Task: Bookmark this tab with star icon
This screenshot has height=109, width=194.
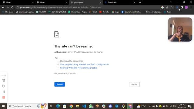Action: pyautogui.click(x=172, y=7)
